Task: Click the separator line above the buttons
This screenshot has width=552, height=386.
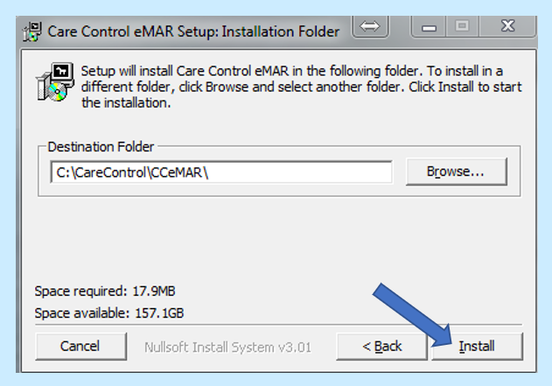Action: point(278,325)
